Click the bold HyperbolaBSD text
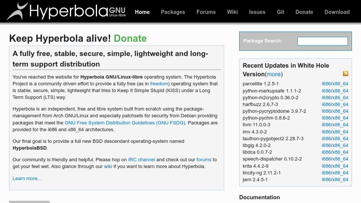This screenshot has width=361, height=203. coord(29,148)
